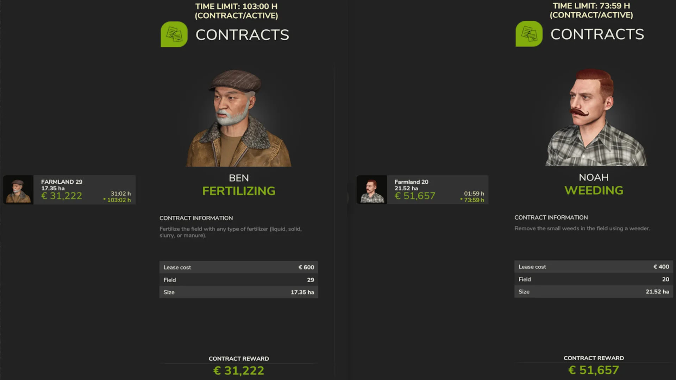Image resolution: width=676 pixels, height=380 pixels.
Task: Click Noah's large character portrait
Action: click(594, 116)
